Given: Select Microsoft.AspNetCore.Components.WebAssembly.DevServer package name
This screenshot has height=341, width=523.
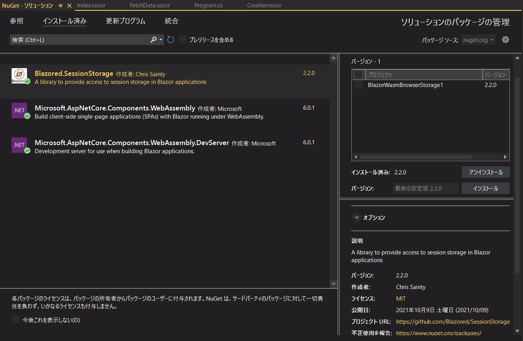Looking at the screenshot, I should 132,143.
